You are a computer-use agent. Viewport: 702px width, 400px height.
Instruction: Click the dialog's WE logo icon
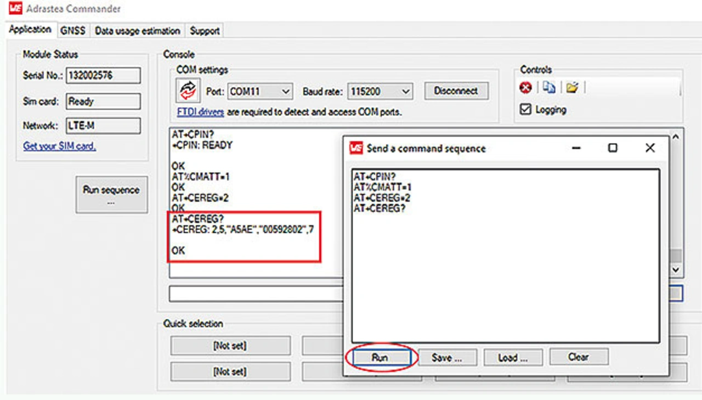pos(356,148)
